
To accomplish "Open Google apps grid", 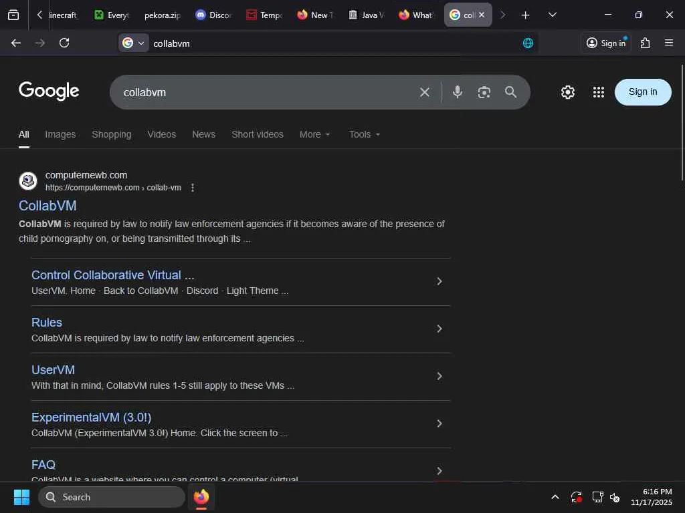I will coord(598,92).
